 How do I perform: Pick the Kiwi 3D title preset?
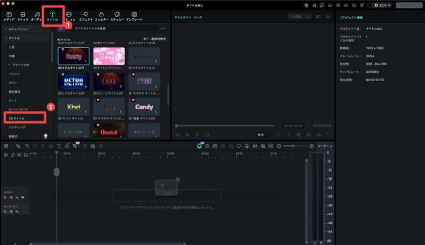click(x=73, y=107)
